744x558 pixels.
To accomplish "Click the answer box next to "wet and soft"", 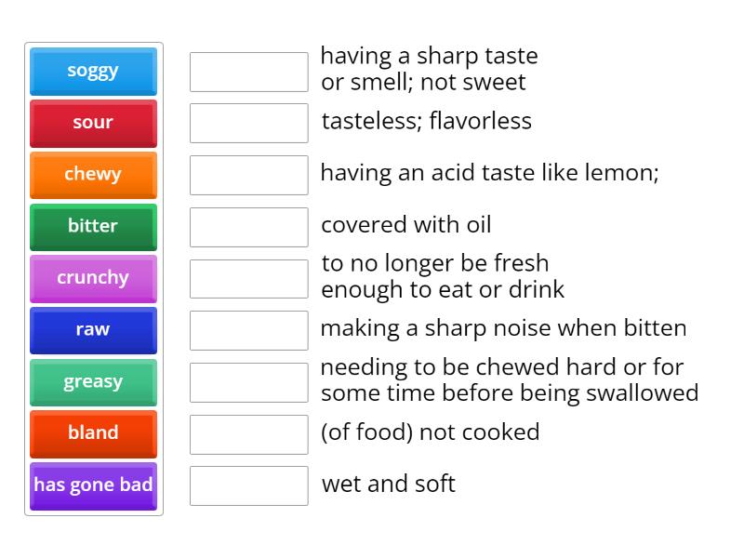I will [247, 485].
